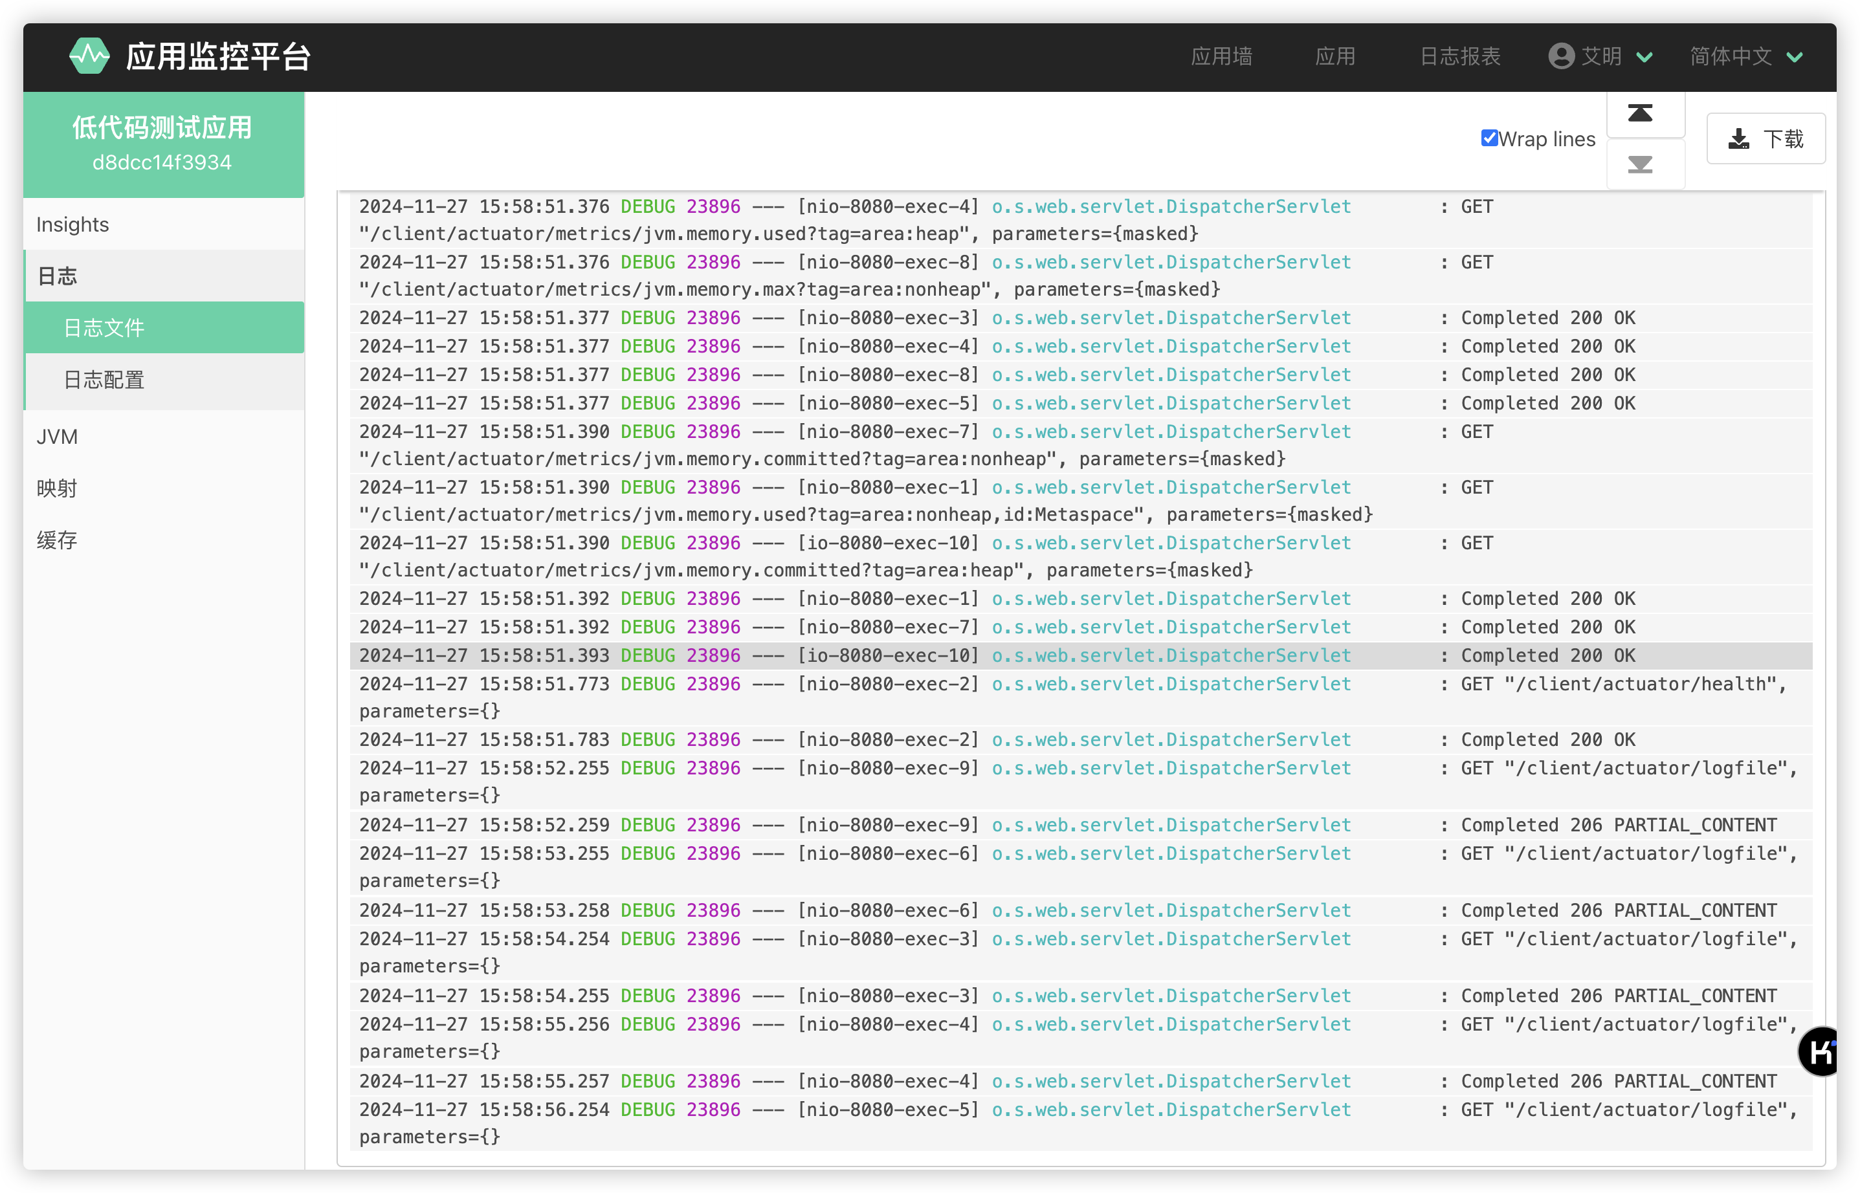
Task: Click the green heartbeat monitor logo icon
Action: click(89, 56)
